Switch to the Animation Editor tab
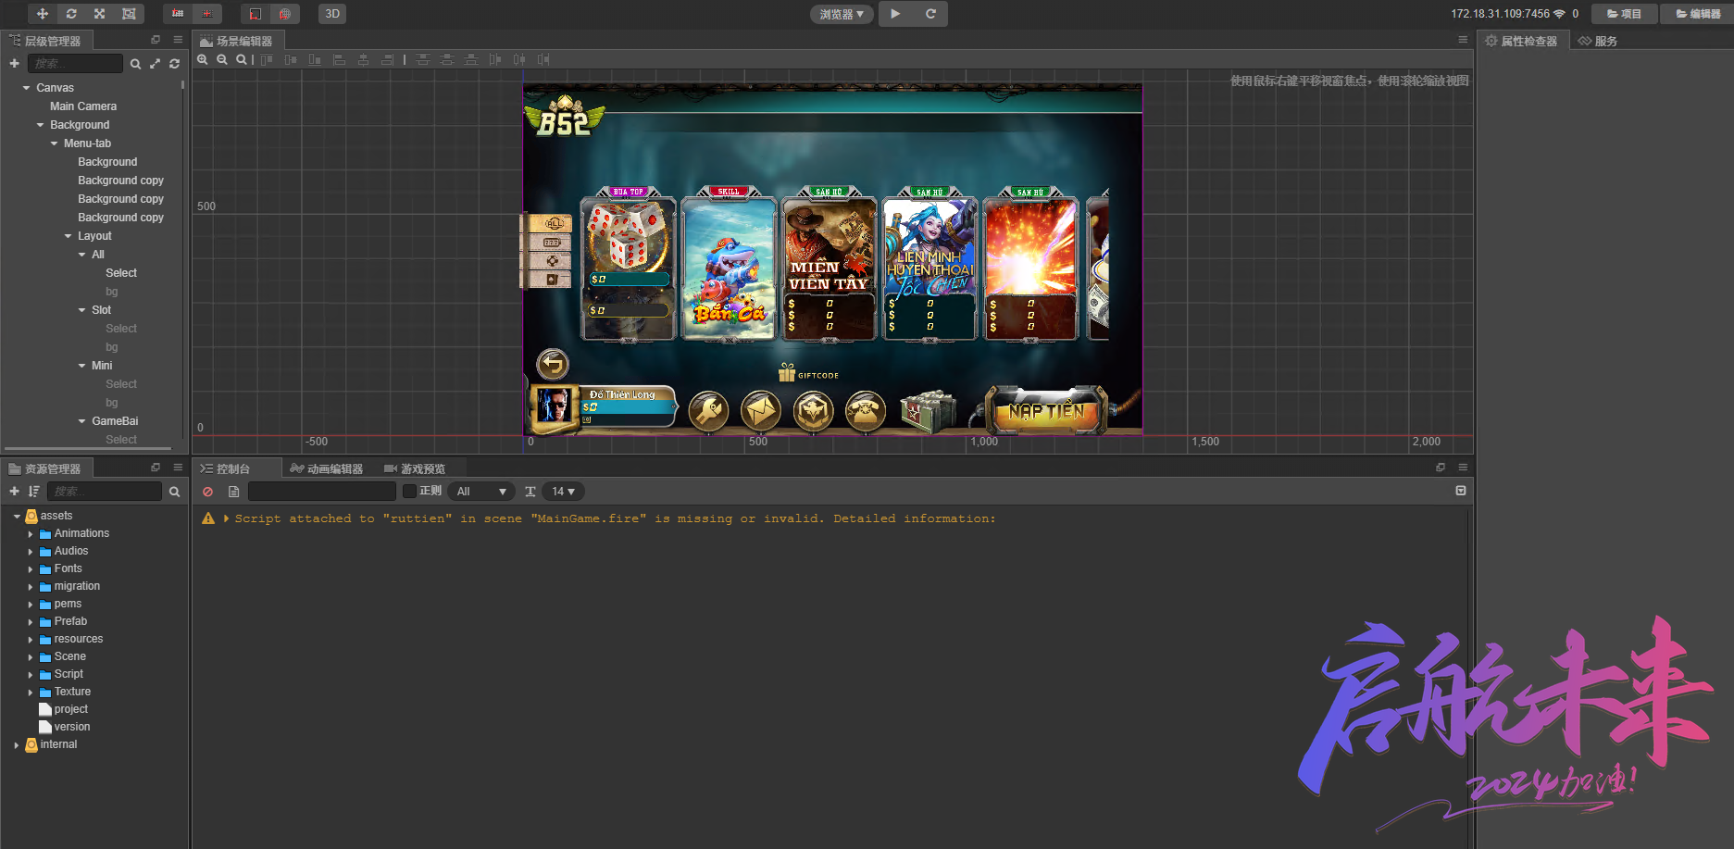This screenshot has height=849, width=1734. tap(326, 468)
